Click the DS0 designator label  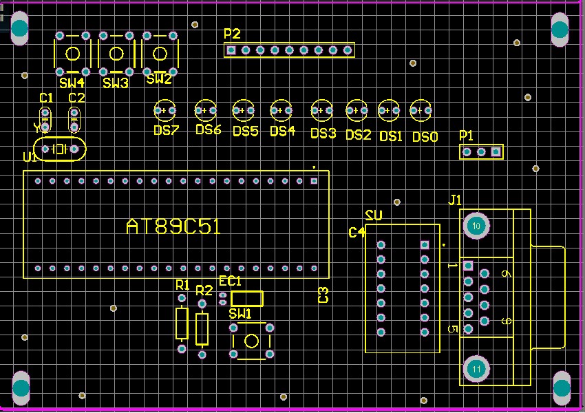425,137
